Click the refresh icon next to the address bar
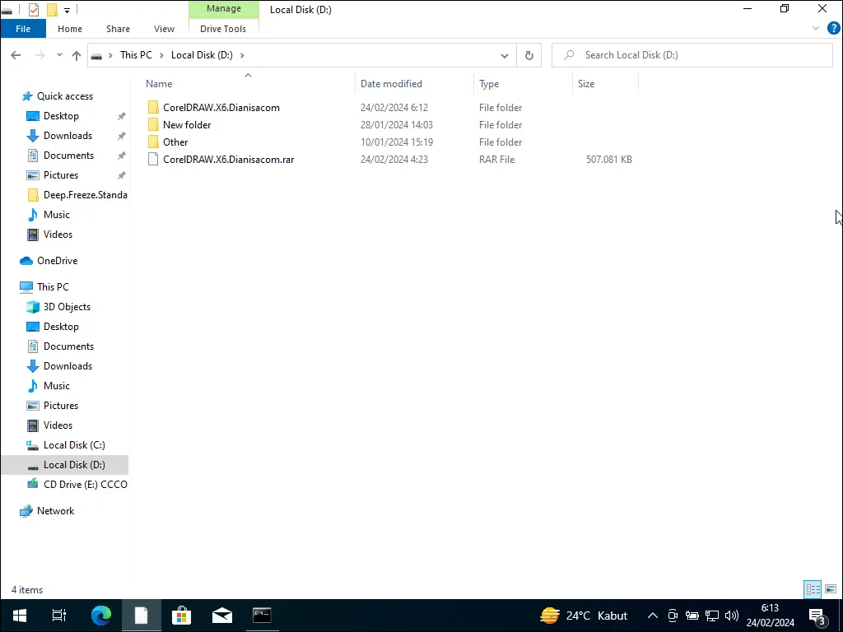This screenshot has height=632, width=843. [529, 55]
